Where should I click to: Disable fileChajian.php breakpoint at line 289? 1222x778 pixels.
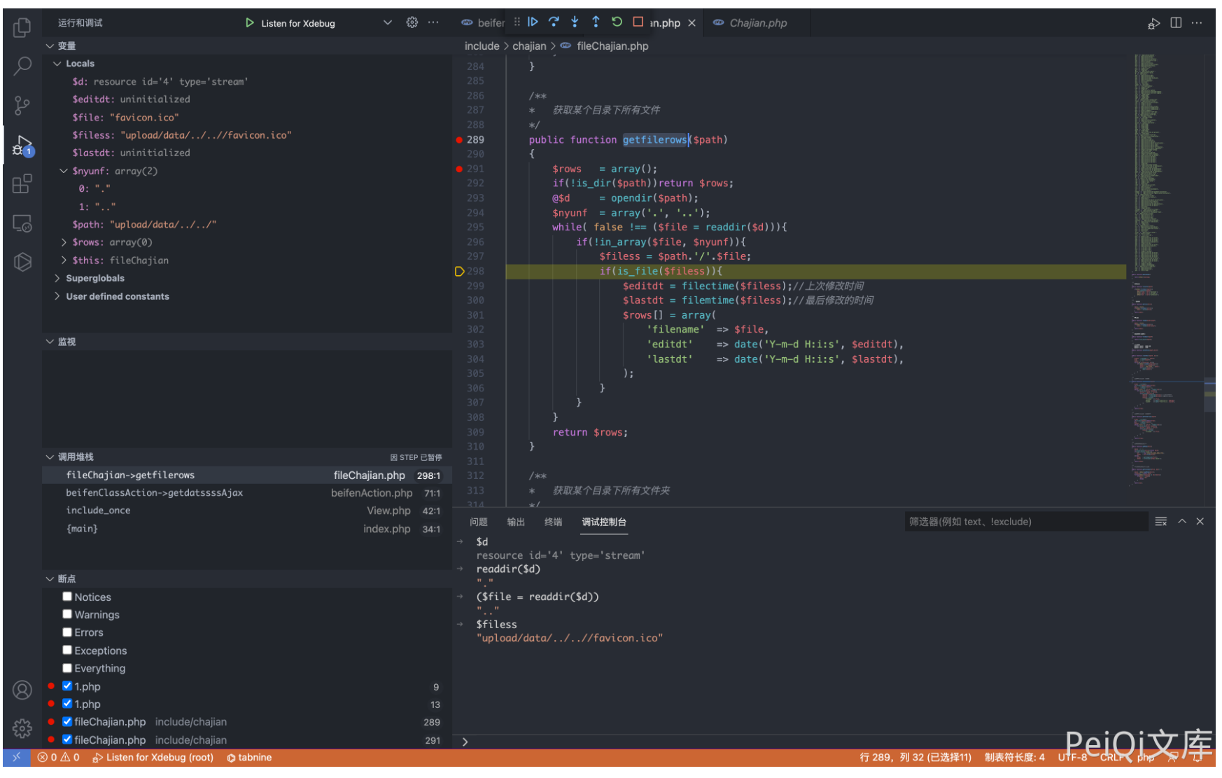(x=67, y=722)
